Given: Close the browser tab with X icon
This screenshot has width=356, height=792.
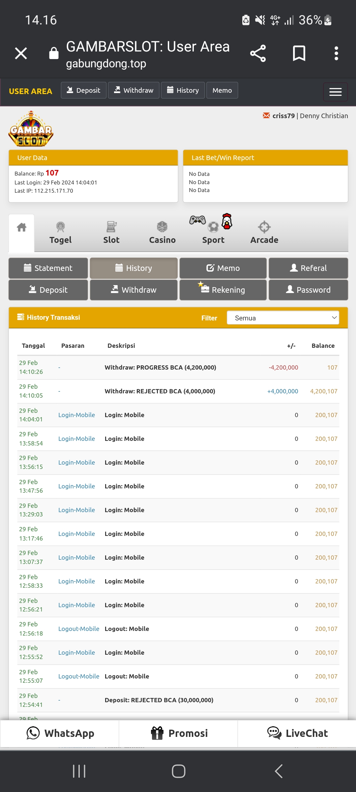Looking at the screenshot, I should click(21, 53).
